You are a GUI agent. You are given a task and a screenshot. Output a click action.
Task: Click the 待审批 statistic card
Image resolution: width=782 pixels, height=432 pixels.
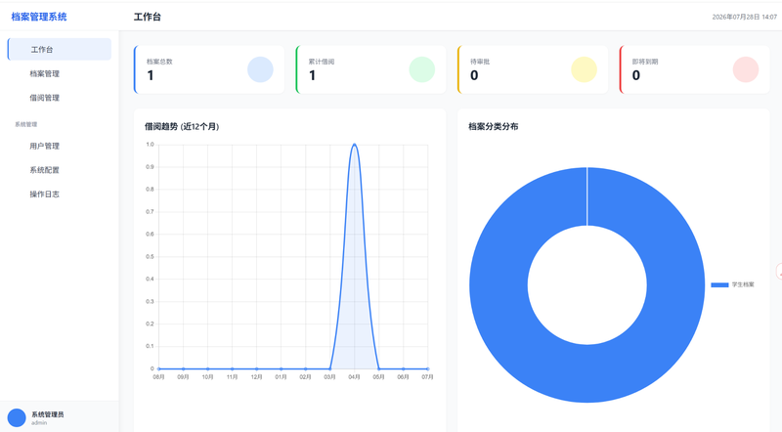click(533, 69)
